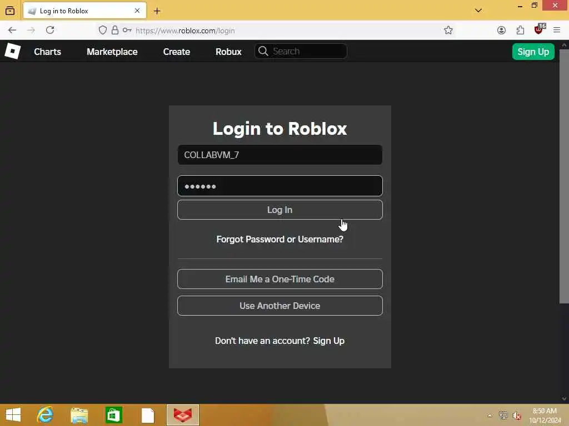Open the Firefox hamburger menu
Screen dimensions: 569x426
point(557,30)
